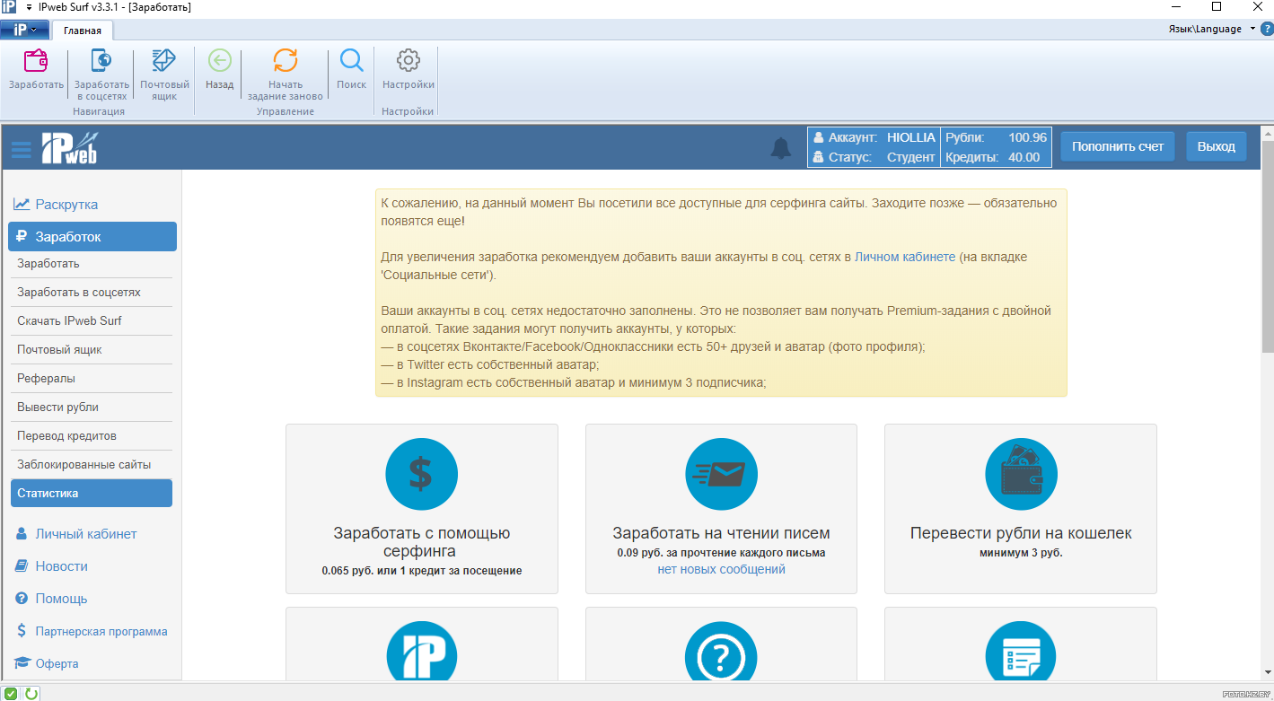Viewport: 1274px width, 701px height.
Task: Click account name HIOLLIA
Action: [x=911, y=138]
